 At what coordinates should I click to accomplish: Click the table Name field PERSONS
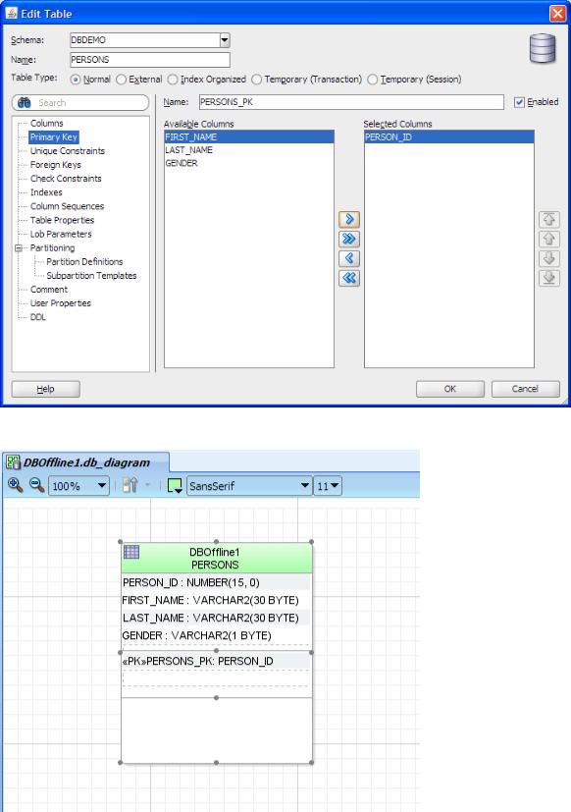tap(149, 60)
